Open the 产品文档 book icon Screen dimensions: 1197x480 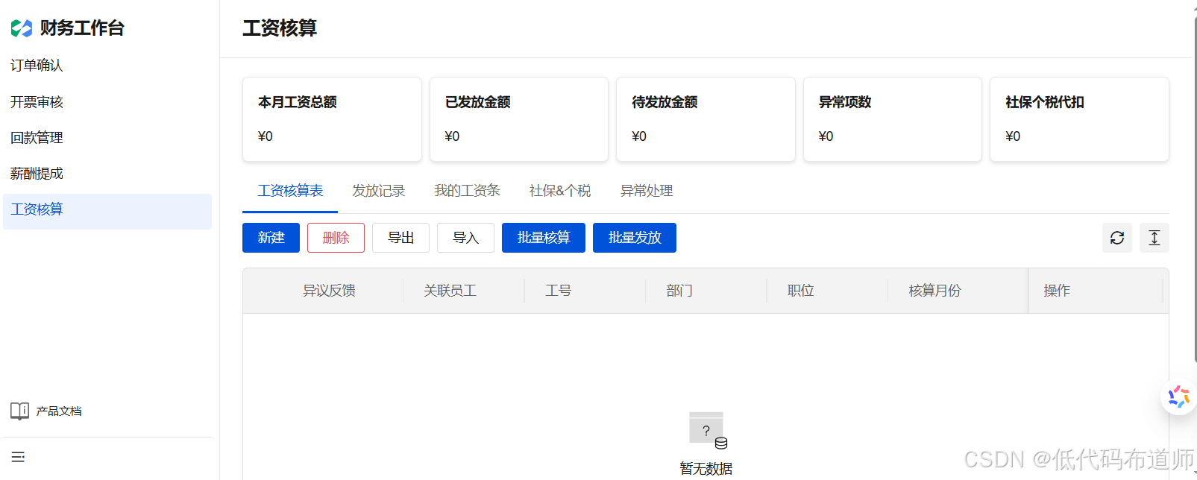pyautogui.click(x=20, y=411)
